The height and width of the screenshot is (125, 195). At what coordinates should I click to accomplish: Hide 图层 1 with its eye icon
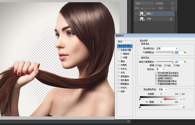[136, 13]
